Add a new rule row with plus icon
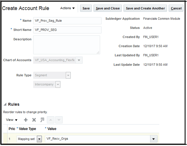Screen dimensions: 187x146 26,120
